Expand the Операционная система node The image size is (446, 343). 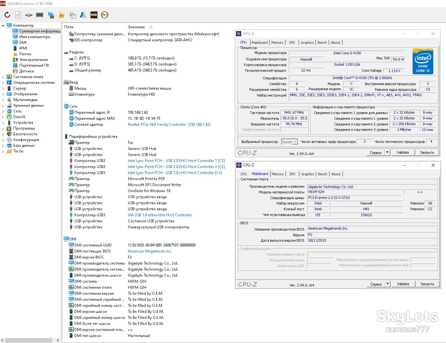click(3, 83)
